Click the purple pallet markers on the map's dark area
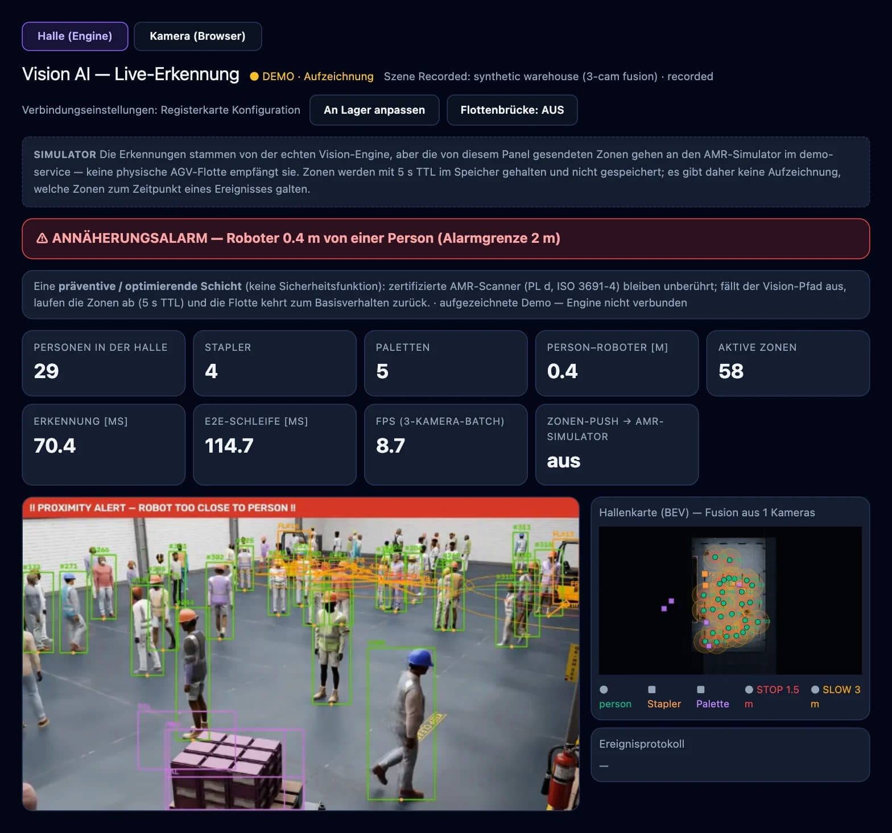 pos(668,605)
